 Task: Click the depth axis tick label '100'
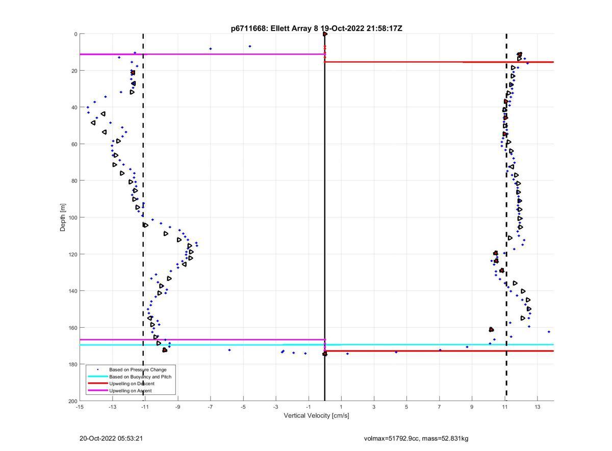tap(72, 218)
